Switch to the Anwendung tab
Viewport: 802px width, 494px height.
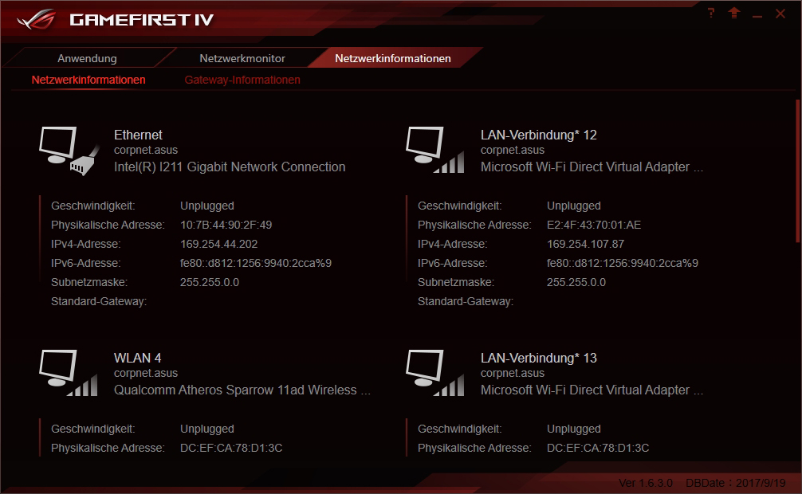(x=87, y=58)
